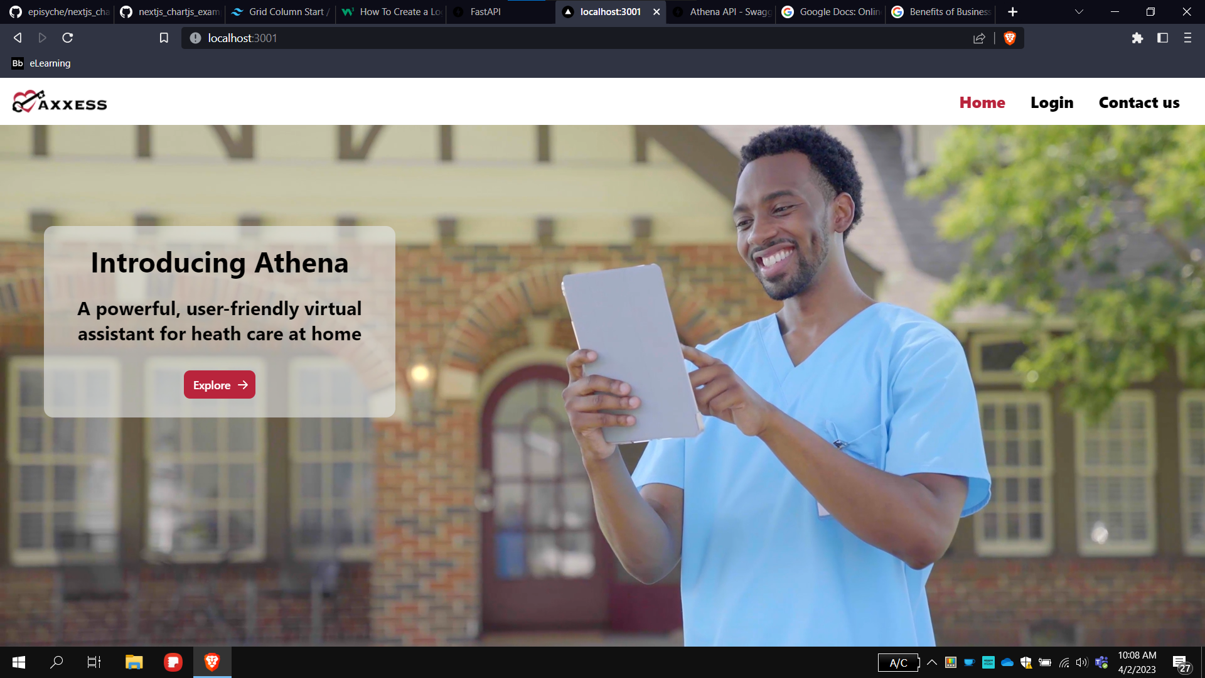Go back using the browser back arrow
The image size is (1205, 678).
pyautogui.click(x=18, y=38)
